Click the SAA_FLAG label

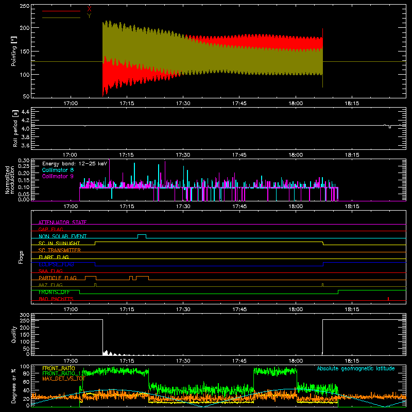coord(50,271)
